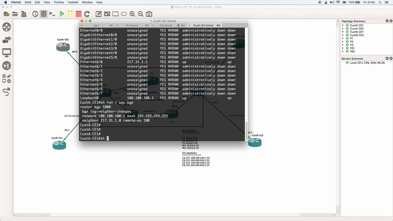Select P3 in Topology Summary
393x221 pixels.
click(352, 45)
